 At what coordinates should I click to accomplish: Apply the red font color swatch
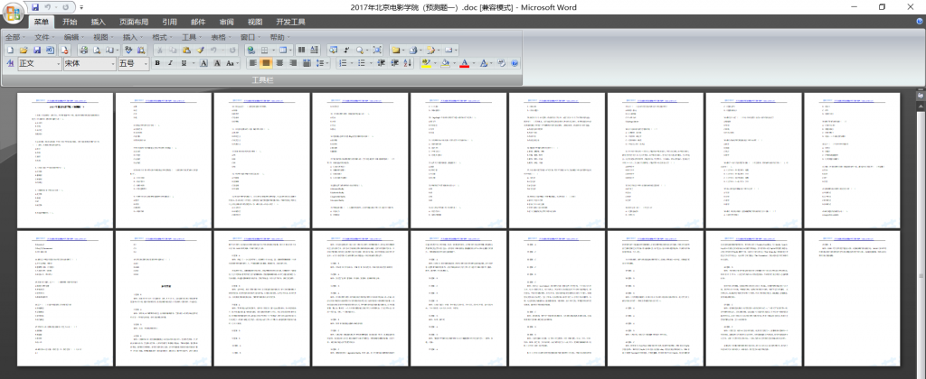pyautogui.click(x=464, y=63)
